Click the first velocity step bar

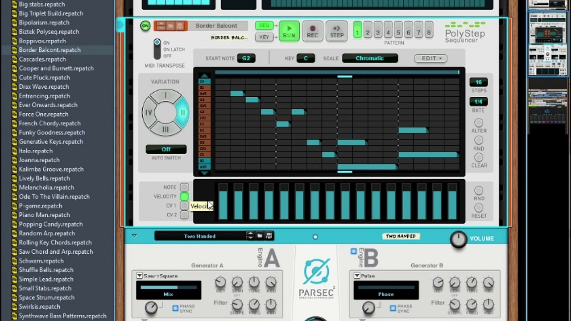223,202
